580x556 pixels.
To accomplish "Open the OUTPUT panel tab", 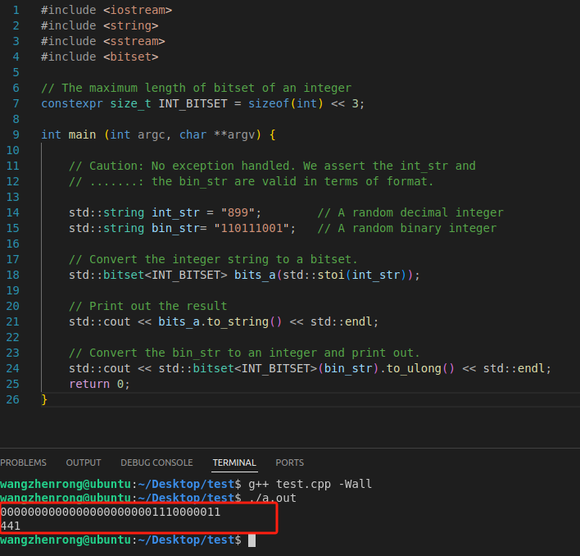I will click(84, 463).
